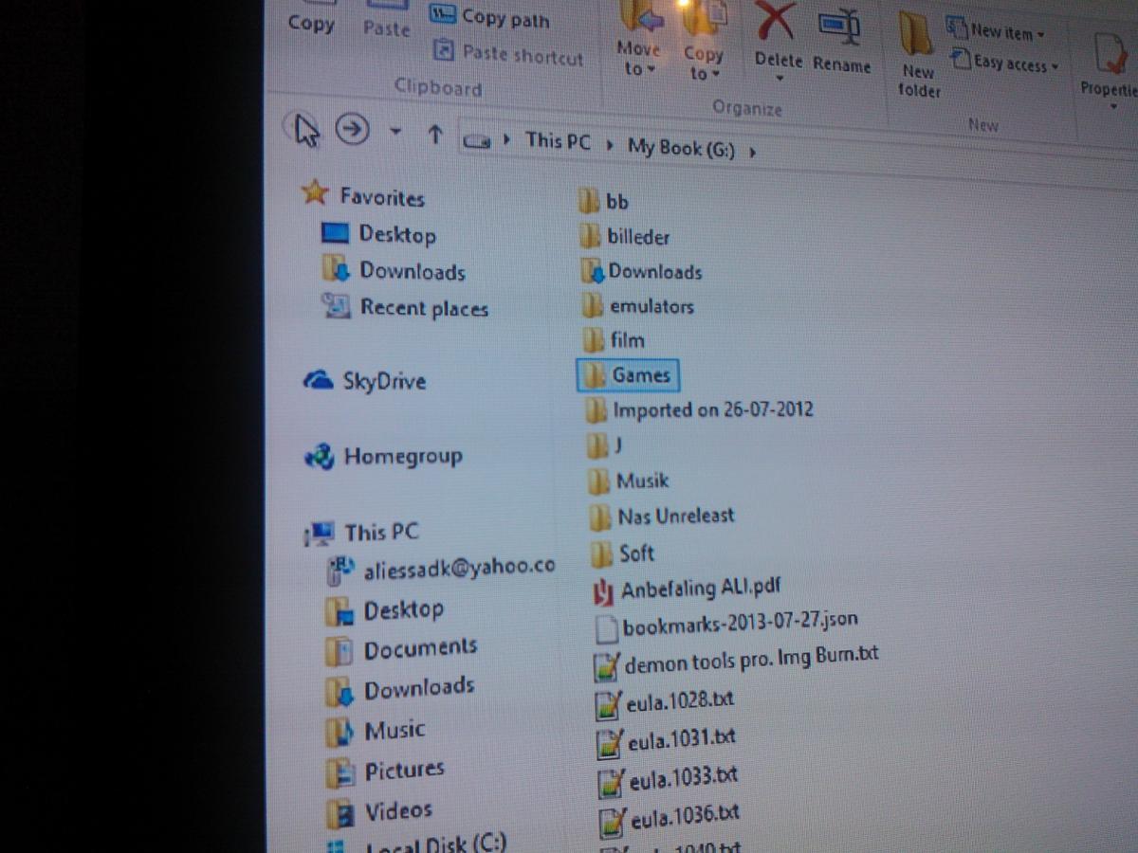Select the Soft folder
Screen dimensions: 1138x853
click(622, 553)
